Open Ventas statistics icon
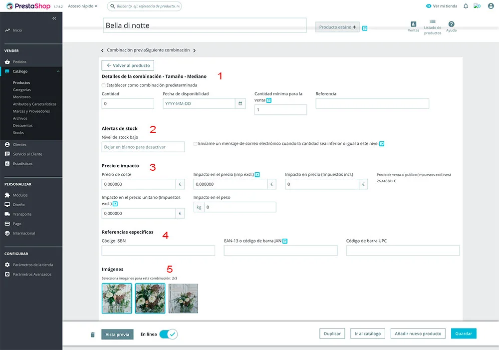 [413, 24]
